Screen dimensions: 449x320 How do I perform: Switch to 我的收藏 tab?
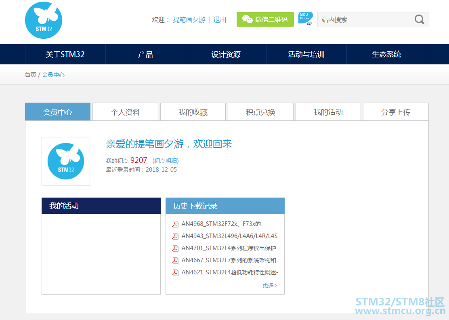point(193,112)
